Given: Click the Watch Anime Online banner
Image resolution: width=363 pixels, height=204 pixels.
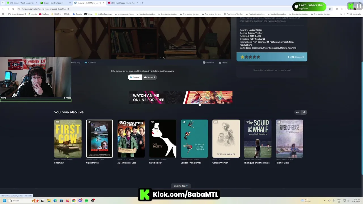Looking at the screenshot, I should [181, 97].
